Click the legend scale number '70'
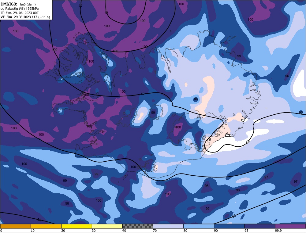This screenshot has height=233, width=306. pos(155,231)
